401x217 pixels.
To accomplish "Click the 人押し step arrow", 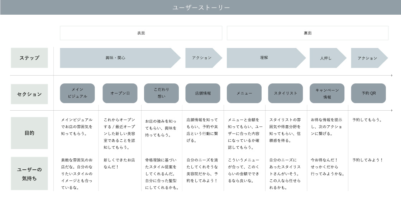I will click(x=326, y=58).
